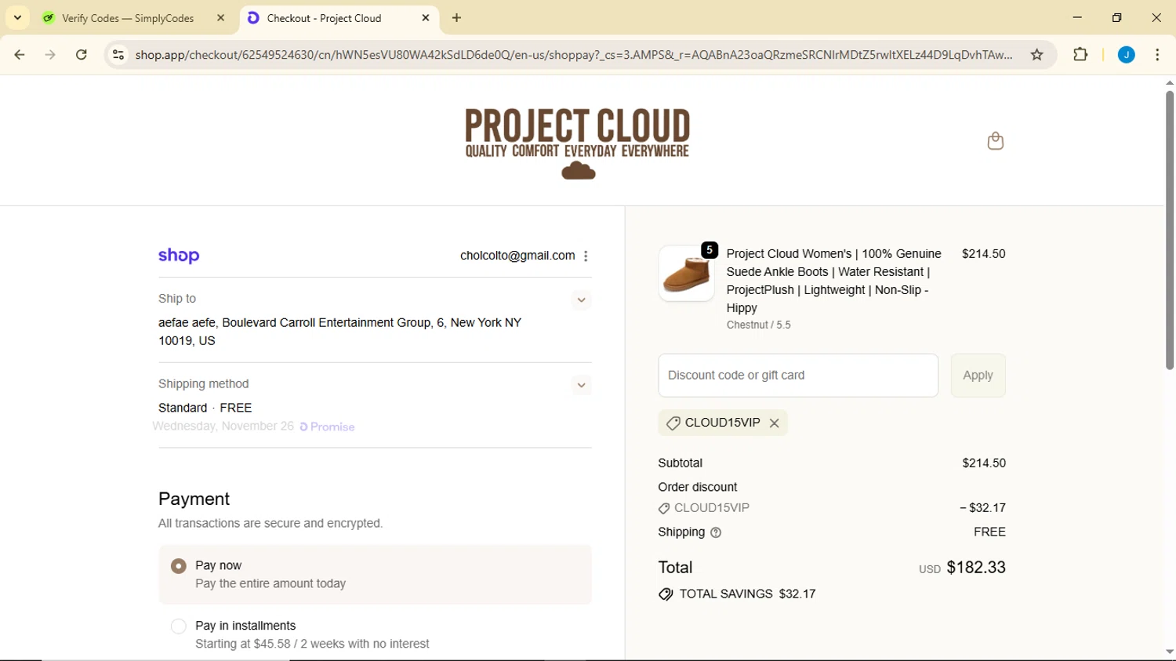Image resolution: width=1176 pixels, height=661 pixels.
Task: Apply the discount code
Action: [978, 376]
